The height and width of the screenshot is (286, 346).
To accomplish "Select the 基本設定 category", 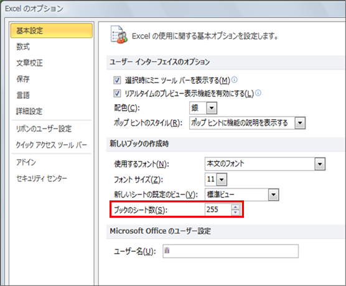I will pyautogui.click(x=52, y=30).
